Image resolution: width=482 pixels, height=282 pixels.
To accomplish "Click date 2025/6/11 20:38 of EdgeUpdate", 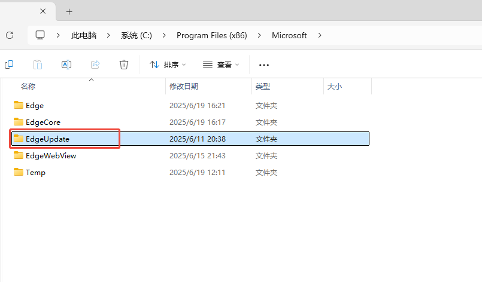I will tap(198, 139).
